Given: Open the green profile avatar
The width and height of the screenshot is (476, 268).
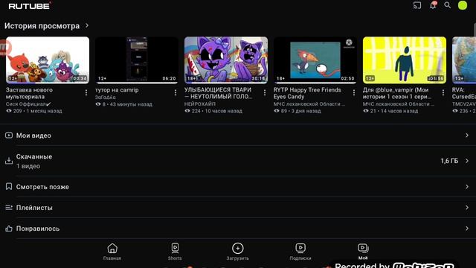Looking at the screenshot, I should [463, 5].
